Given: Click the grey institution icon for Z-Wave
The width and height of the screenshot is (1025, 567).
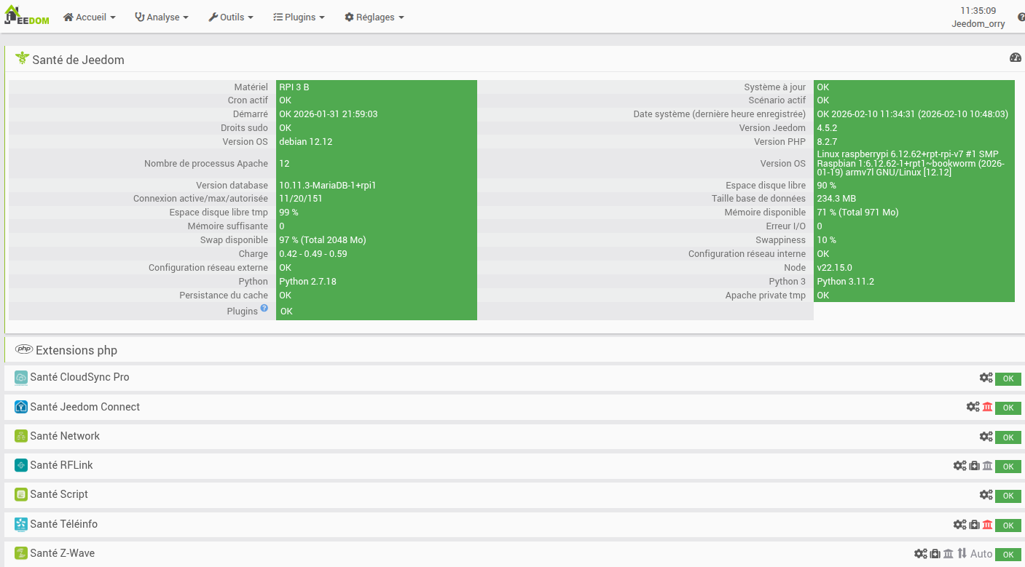Looking at the screenshot, I should coord(949,554).
